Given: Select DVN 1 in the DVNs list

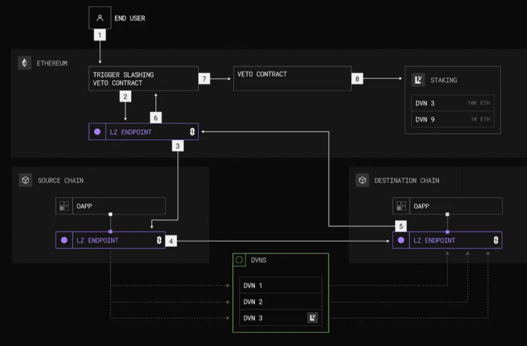Looking at the screenshot, I should [281, 285].
